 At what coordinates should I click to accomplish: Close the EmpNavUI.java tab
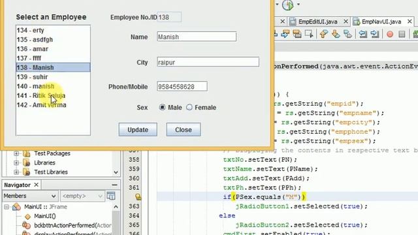click(x=410, y=22)
